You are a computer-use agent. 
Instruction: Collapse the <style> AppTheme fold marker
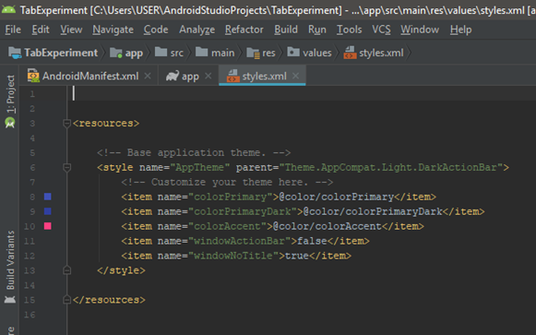click(67, 167)
